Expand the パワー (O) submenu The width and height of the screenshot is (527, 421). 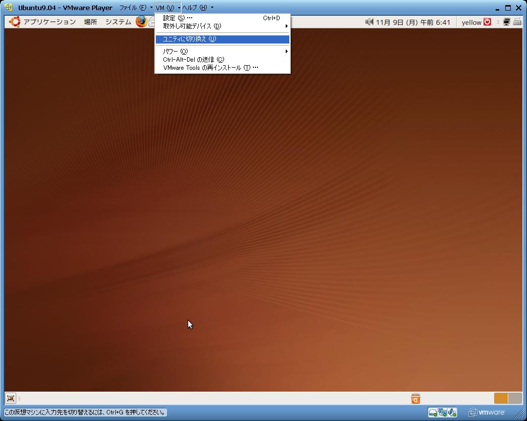tap(222, 52)
